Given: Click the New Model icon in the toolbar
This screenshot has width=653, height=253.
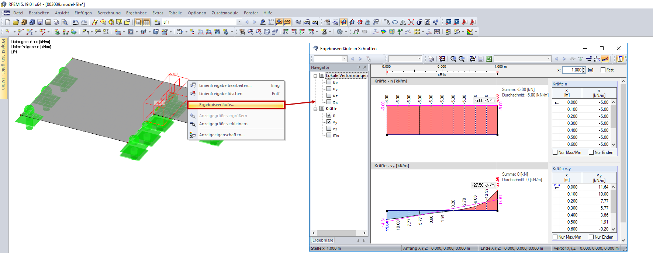Looking at the screenshot, I should (x=7, y=22).
